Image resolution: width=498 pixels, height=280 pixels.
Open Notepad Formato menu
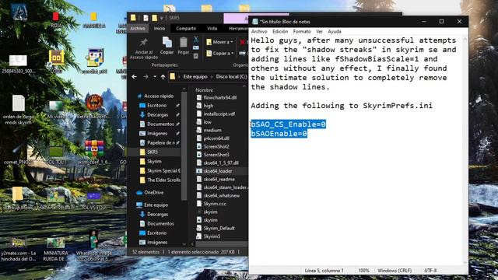click(302, 31)
